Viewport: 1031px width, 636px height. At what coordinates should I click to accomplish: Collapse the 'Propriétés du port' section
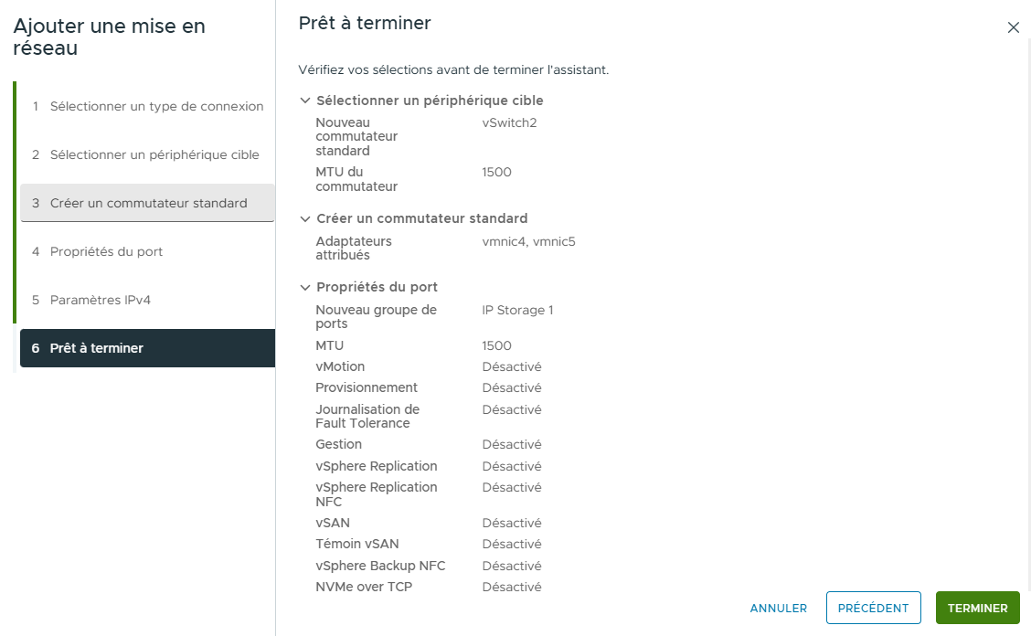click(x=305, y=287)
